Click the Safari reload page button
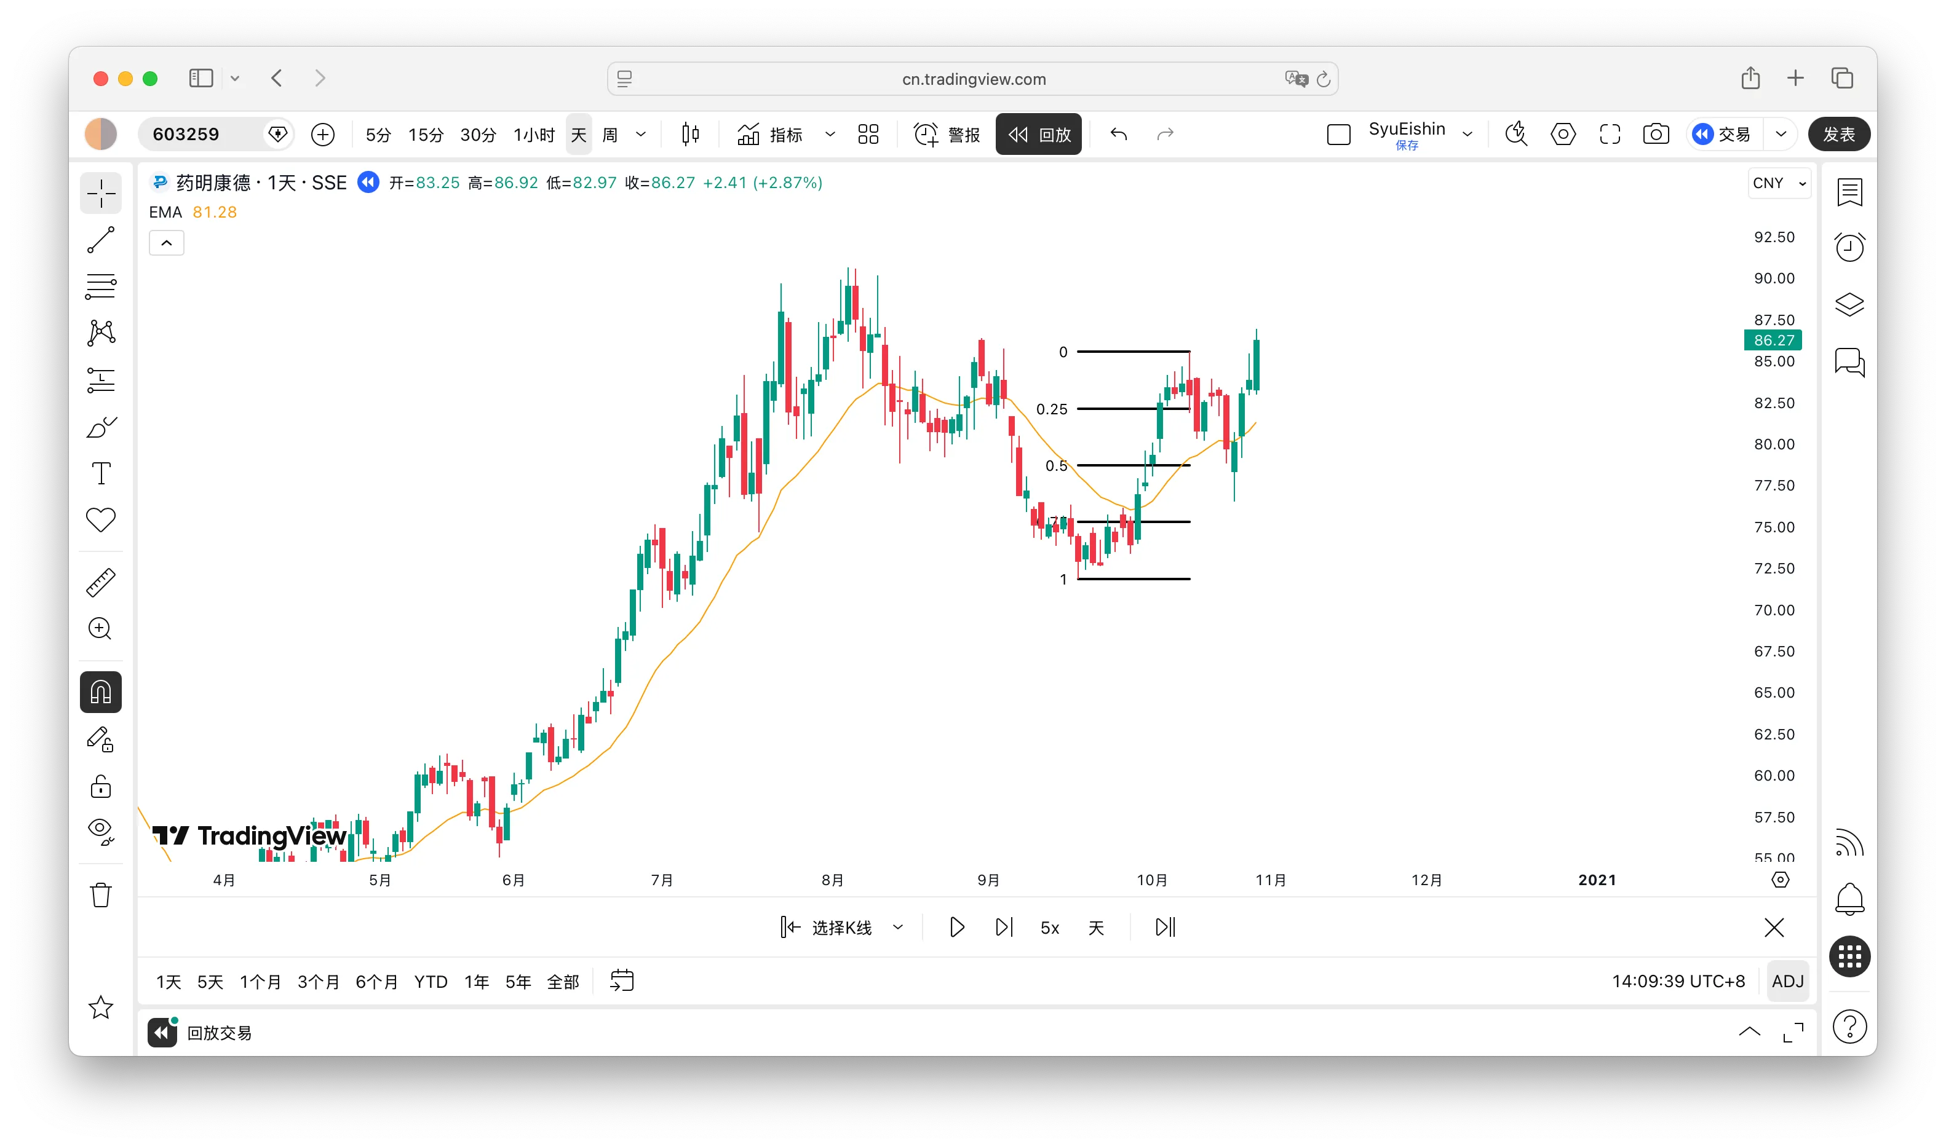 (x=1324, y=79)
